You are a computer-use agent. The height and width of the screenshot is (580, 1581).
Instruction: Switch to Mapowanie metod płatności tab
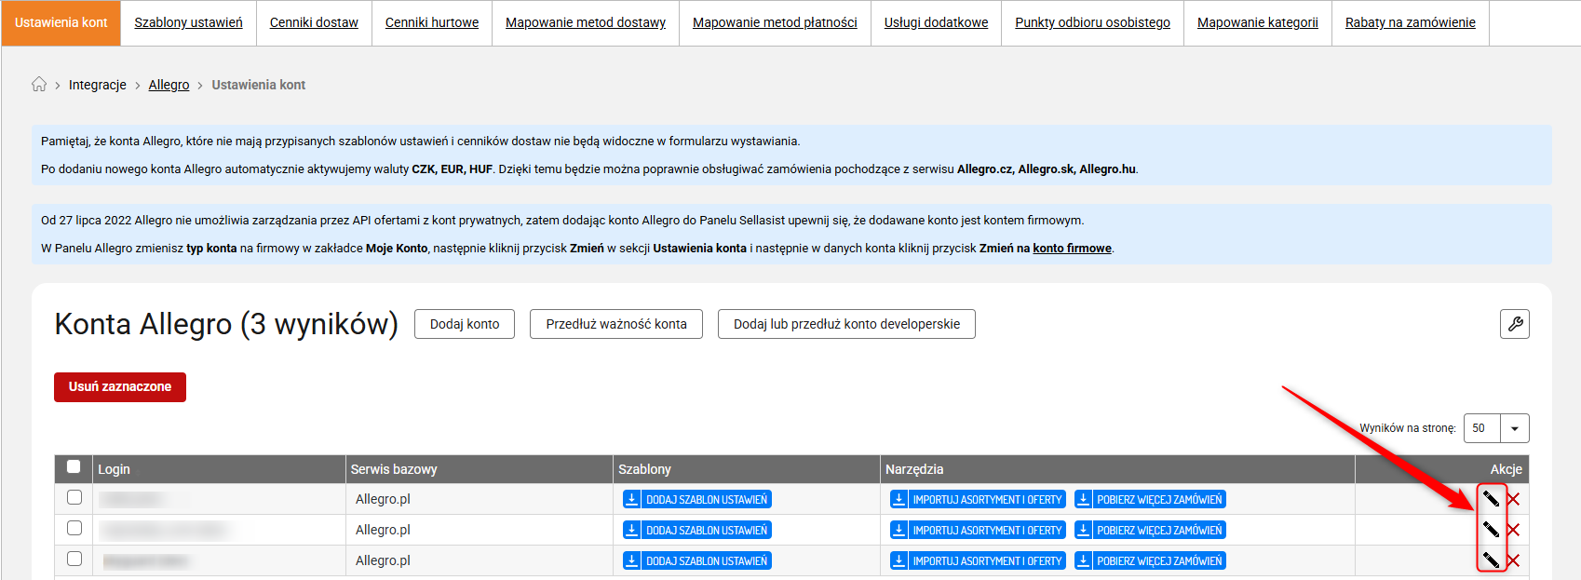pos(775,22)
